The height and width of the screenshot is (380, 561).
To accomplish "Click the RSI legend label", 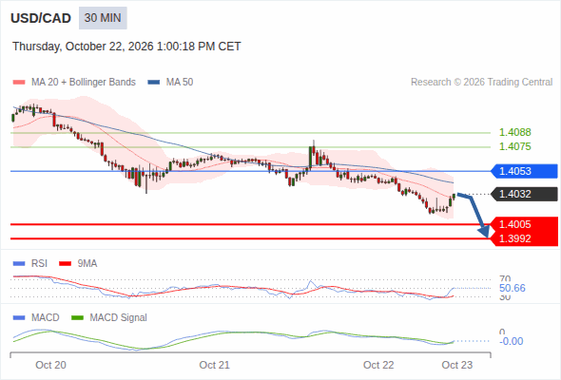I will [39, 264].
